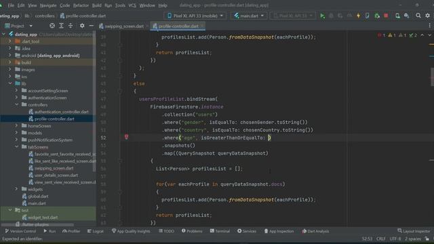
Task: Open the Dart Analysis tool window
Action: point(315,231)
